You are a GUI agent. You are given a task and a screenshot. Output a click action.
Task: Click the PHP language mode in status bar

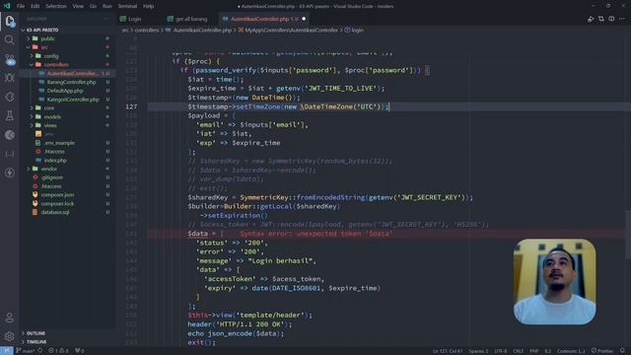534,351
